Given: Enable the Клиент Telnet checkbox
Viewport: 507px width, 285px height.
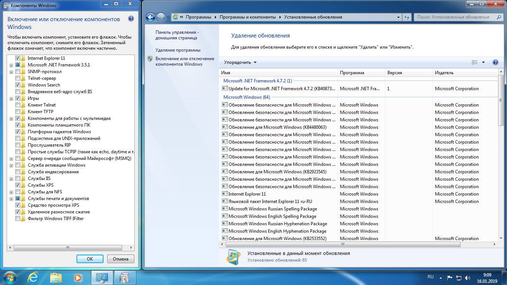Looking at the screenshot, I should point(18,105).
